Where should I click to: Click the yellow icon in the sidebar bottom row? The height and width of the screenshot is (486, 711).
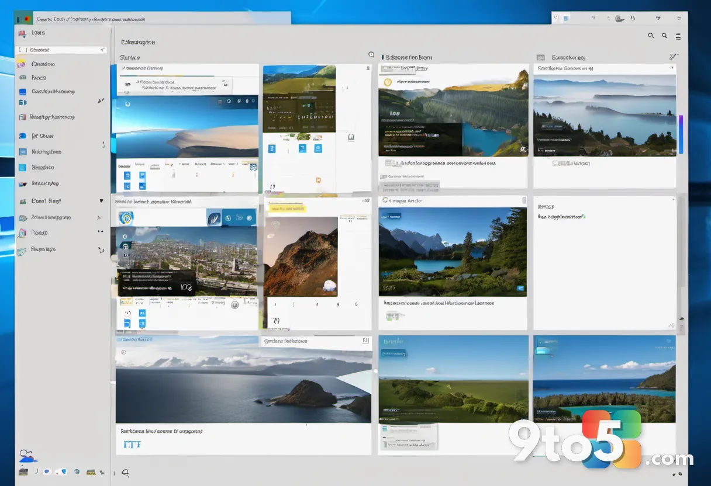tap(91, 471)
